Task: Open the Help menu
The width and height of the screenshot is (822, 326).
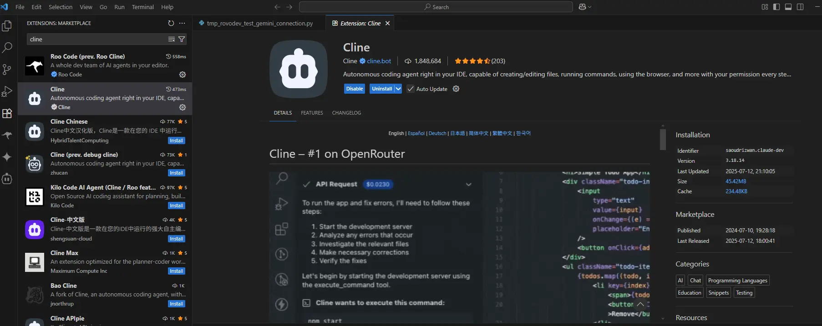Action: pos(167,7)
